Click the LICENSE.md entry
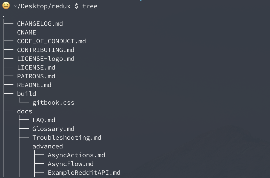The height and width of the screenshot is (178, 270). (x=36, y=67)
